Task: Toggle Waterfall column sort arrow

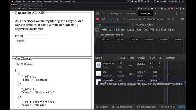Action: coord(183,58)
